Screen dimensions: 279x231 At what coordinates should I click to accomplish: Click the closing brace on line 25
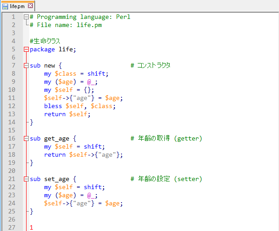pos(31,211)
